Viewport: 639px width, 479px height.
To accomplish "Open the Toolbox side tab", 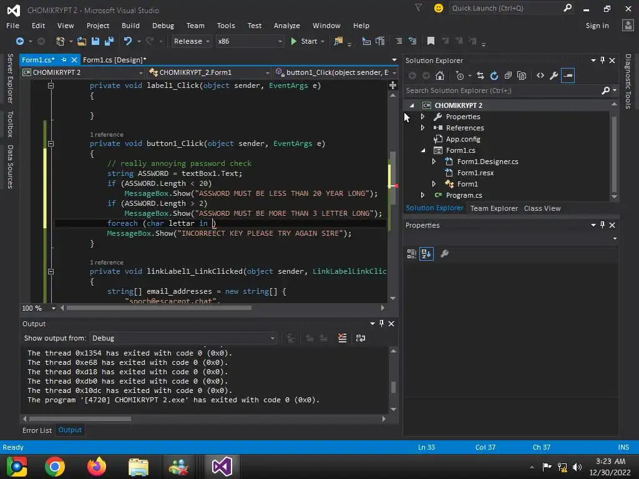I will [10, 124].
